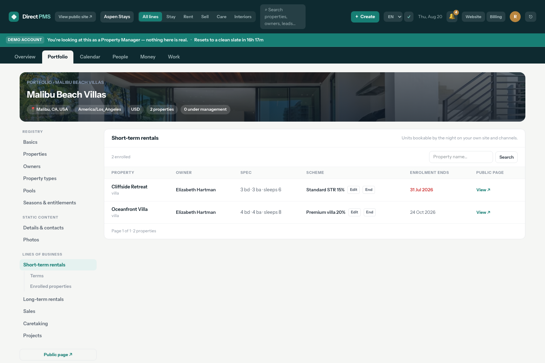The height and width of the screenshot is (363, 545).
Task: Go to the Money tab
Action: 148,57
